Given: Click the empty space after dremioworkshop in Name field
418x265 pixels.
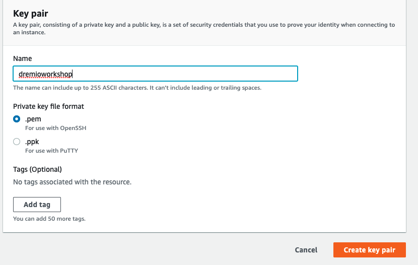Looking at the screenshot, I should click(184, 74).
